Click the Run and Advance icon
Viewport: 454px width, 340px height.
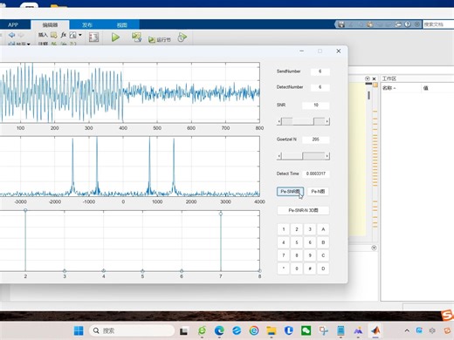[x=136, y=37]
